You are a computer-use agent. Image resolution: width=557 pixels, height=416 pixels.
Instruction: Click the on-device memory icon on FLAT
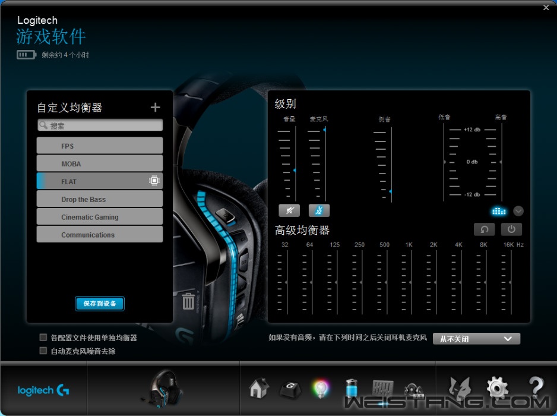tap(154, 181)
